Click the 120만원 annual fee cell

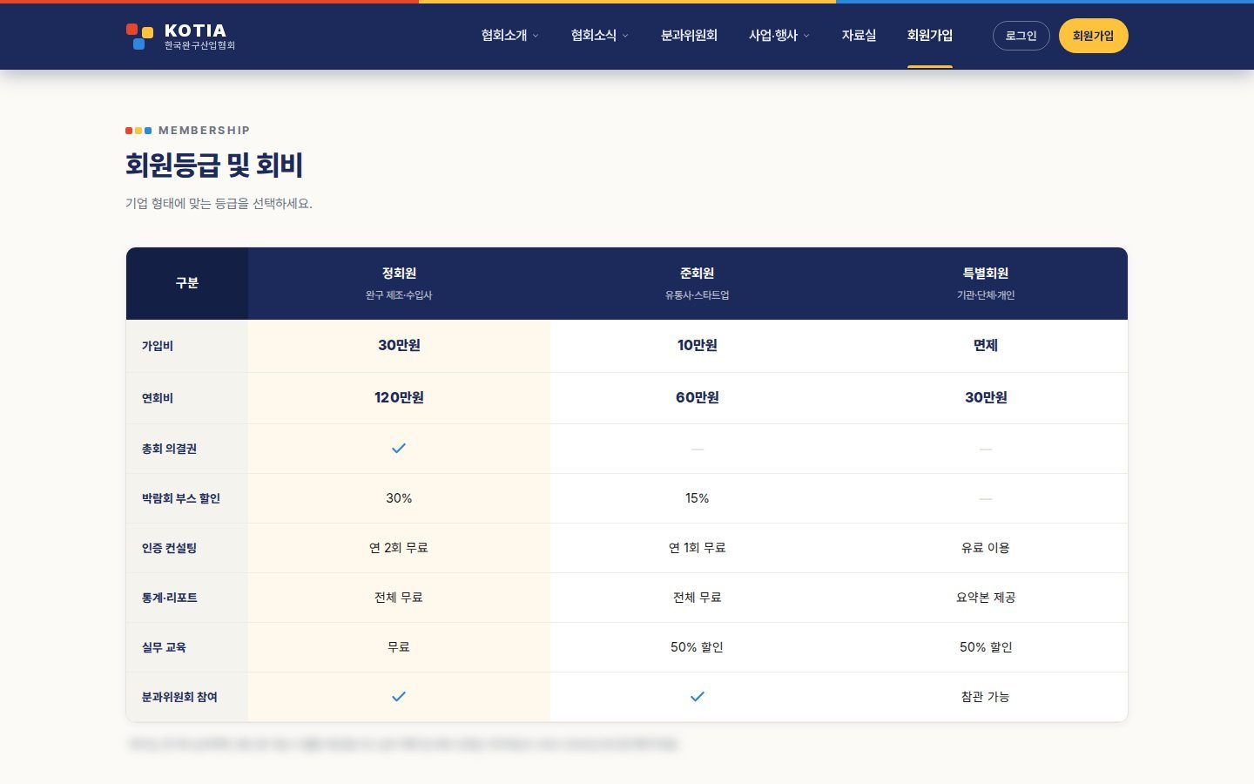pos(399,398)
